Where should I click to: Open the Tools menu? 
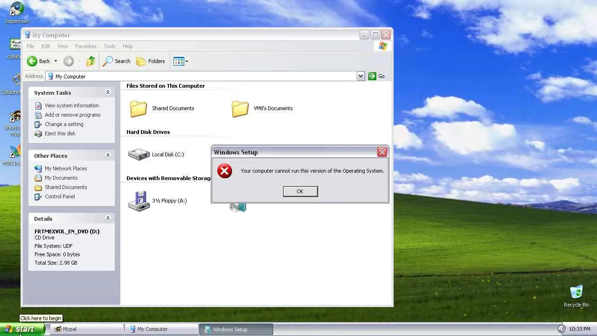tap(110, 46)
